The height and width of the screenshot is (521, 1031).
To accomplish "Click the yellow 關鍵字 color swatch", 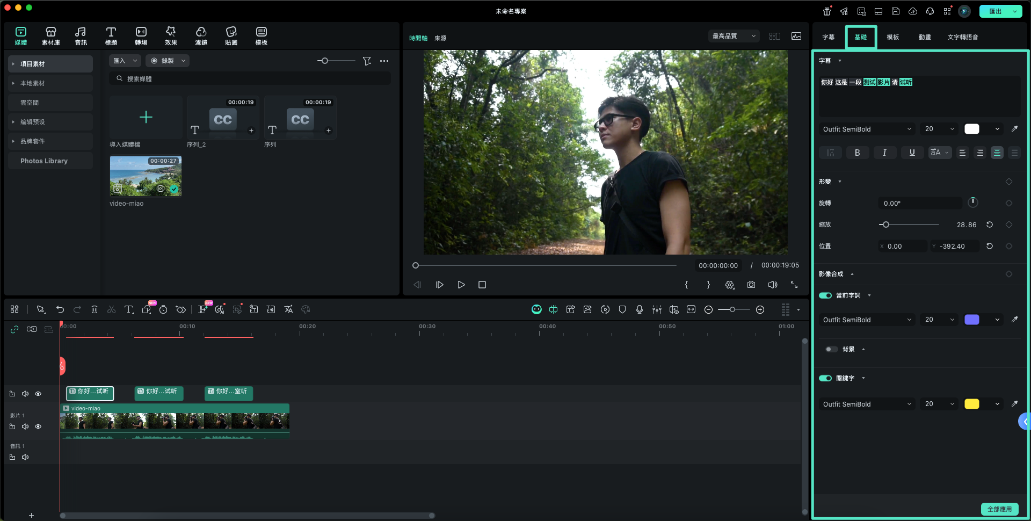I will pyautogui.click(x=971, y=404).
